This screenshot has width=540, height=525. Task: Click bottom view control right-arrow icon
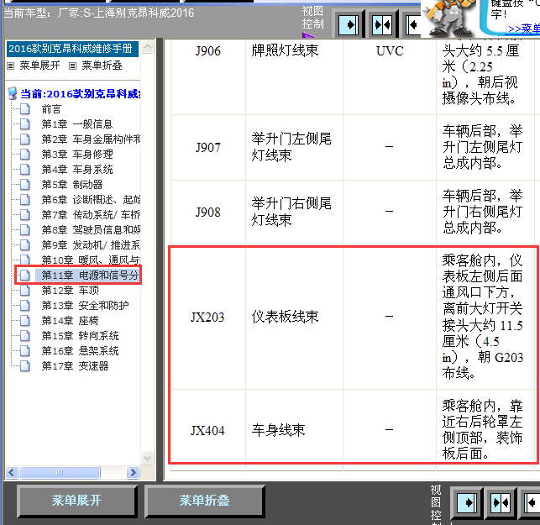pyautogui.click(x=467, y=503)
